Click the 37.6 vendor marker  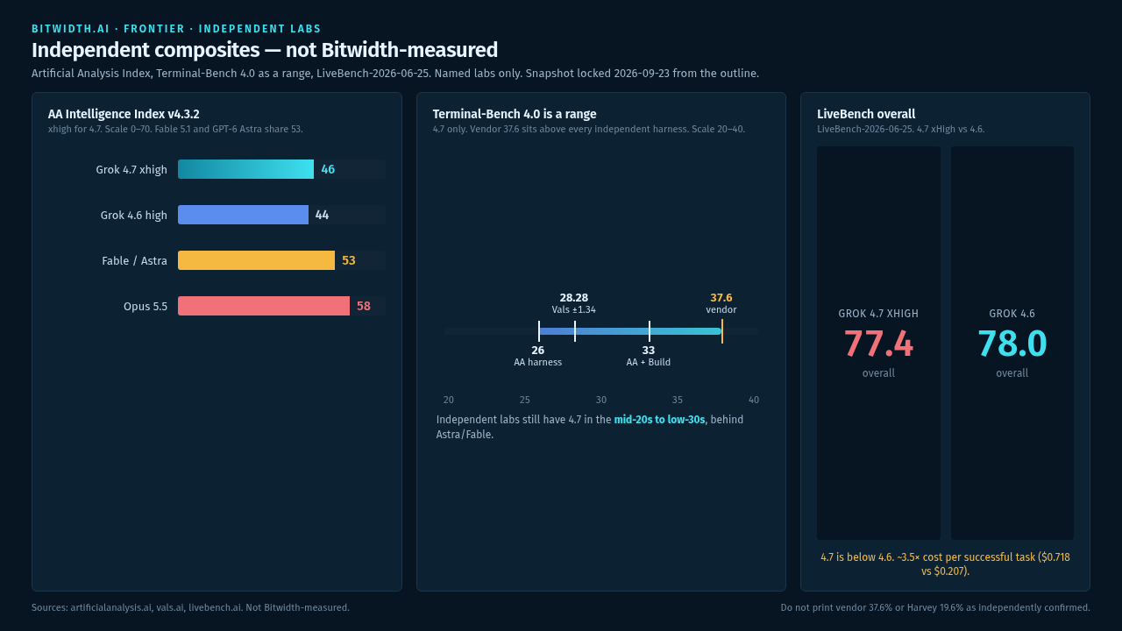coord(721,331)
